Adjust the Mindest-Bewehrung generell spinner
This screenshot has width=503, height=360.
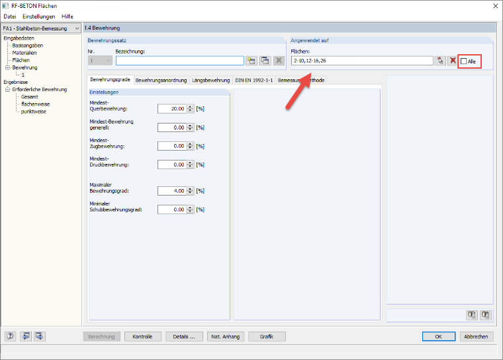coord(190,127)
